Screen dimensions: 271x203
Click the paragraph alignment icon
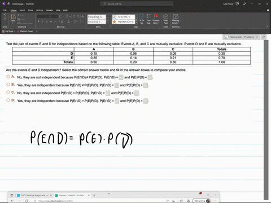click(76, 21)
